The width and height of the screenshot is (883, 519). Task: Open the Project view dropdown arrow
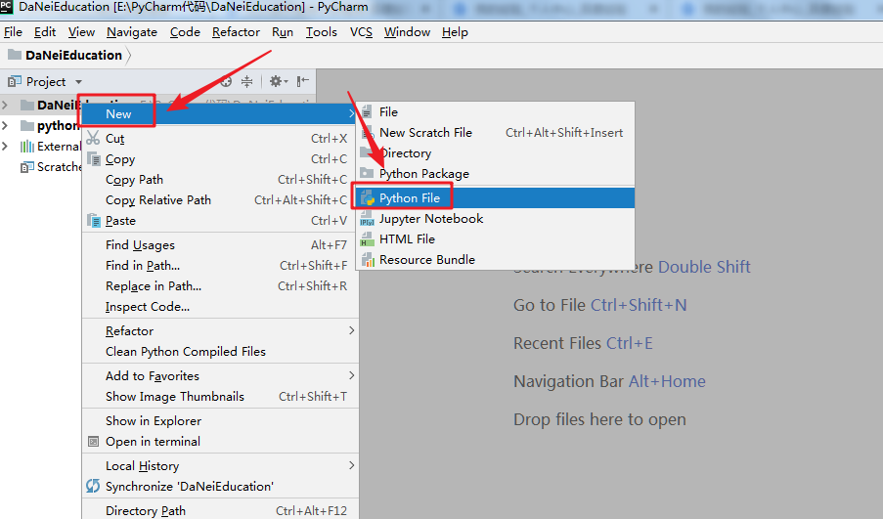tap(78, 82)
